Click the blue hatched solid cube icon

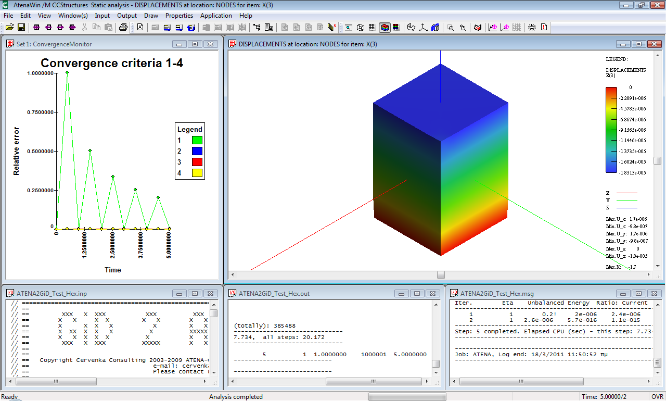pyautogui.click(x=436, y=27)
